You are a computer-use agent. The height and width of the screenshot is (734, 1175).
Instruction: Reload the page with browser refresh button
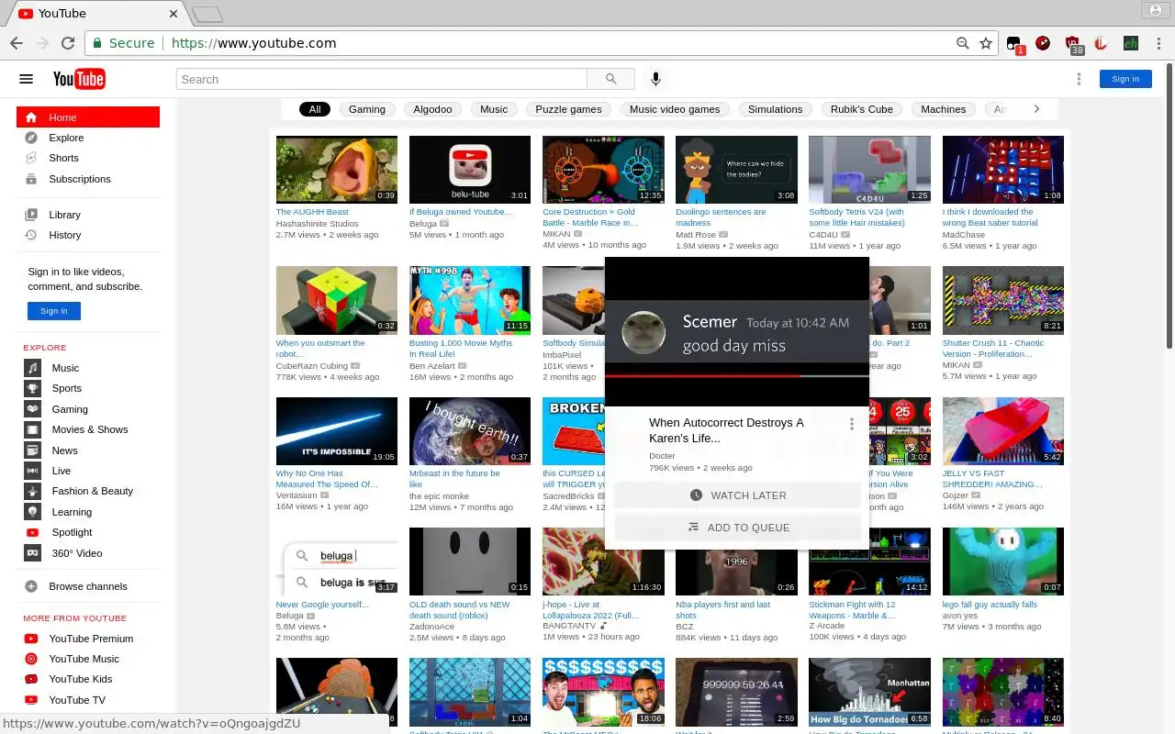(67, 43)
